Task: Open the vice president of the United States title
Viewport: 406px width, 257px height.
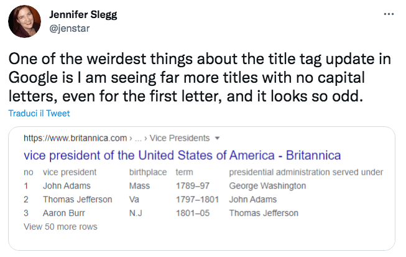Action: [x=182, y=156]
